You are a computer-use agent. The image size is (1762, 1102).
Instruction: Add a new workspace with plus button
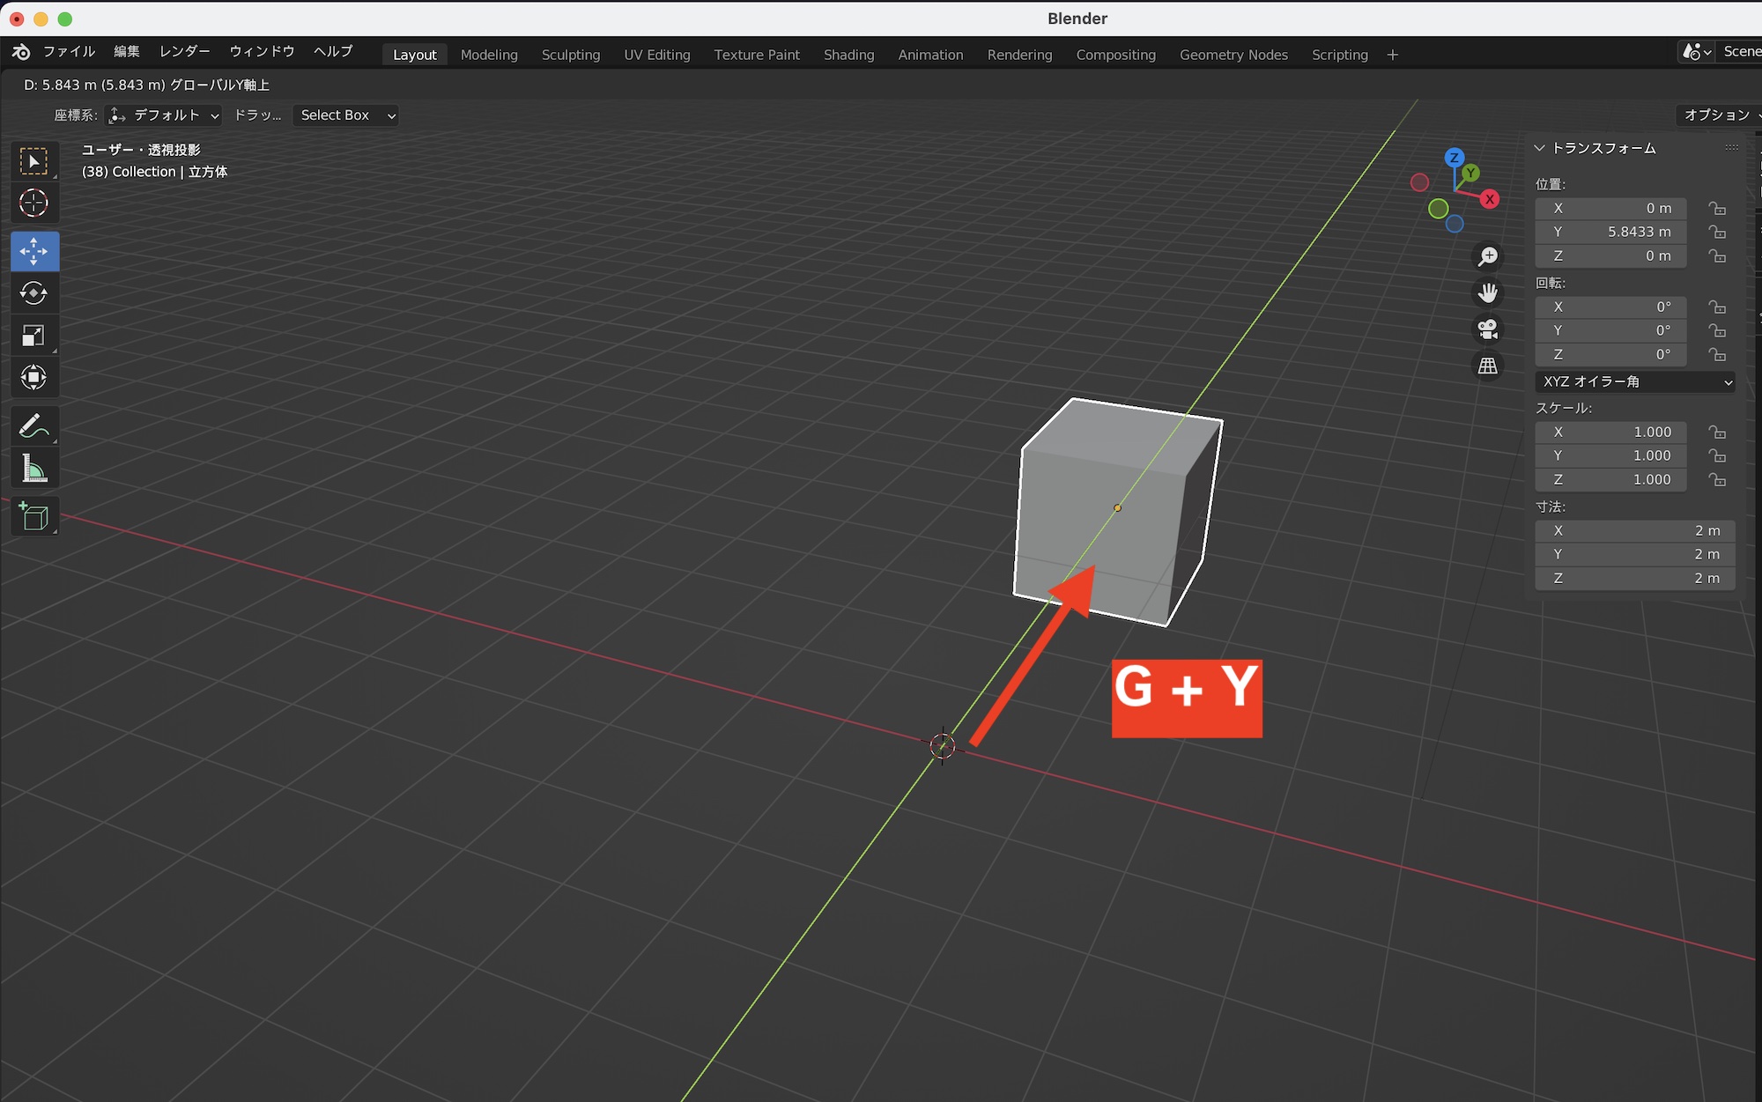[x=1392, y=55]
